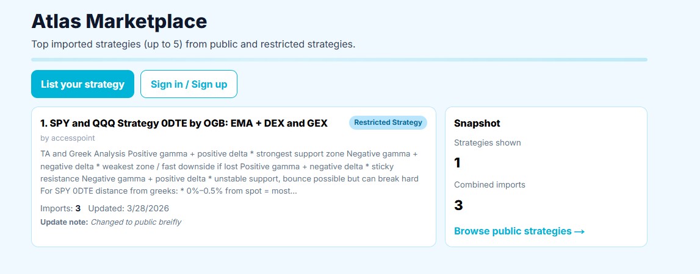Click the Snapshot panel heading
The height and width of the screenshot is (274, 700).
coord(477,123)
